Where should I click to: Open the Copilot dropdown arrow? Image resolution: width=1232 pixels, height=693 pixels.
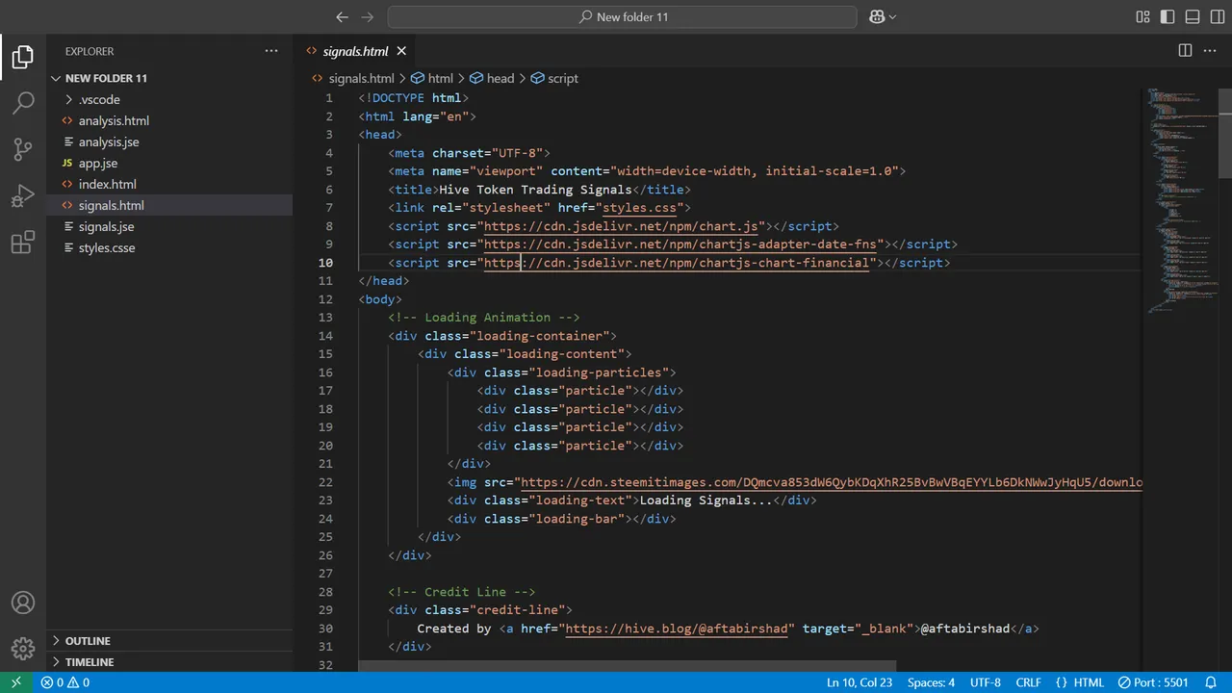pos(892,16)
